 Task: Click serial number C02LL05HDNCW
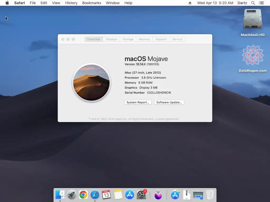click(159, 93)
